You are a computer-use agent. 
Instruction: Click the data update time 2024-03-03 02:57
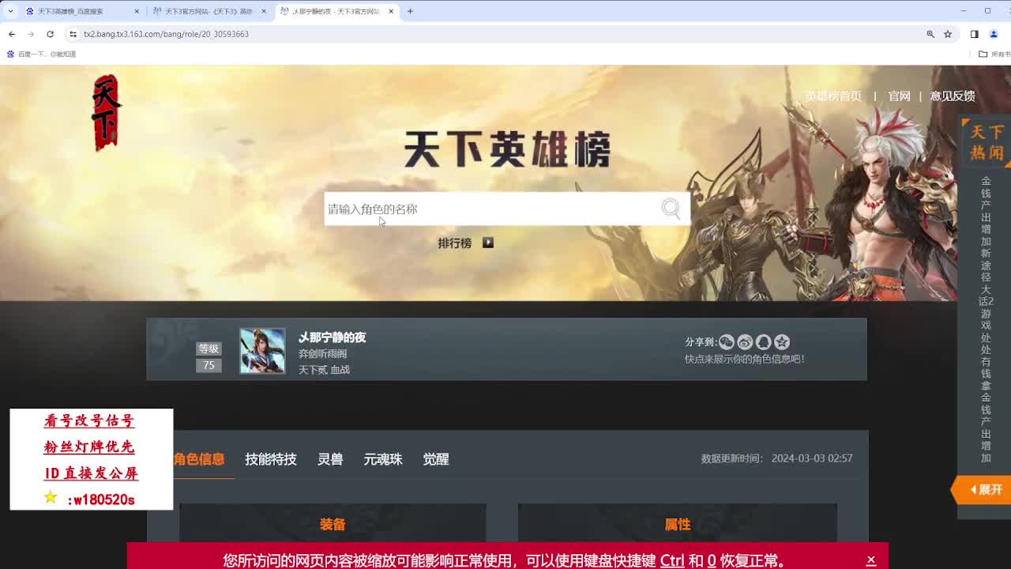[812, 458]
